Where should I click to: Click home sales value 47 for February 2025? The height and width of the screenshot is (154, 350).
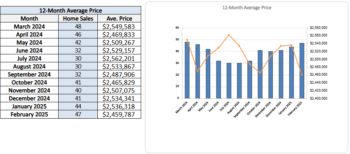click(78, 114)
